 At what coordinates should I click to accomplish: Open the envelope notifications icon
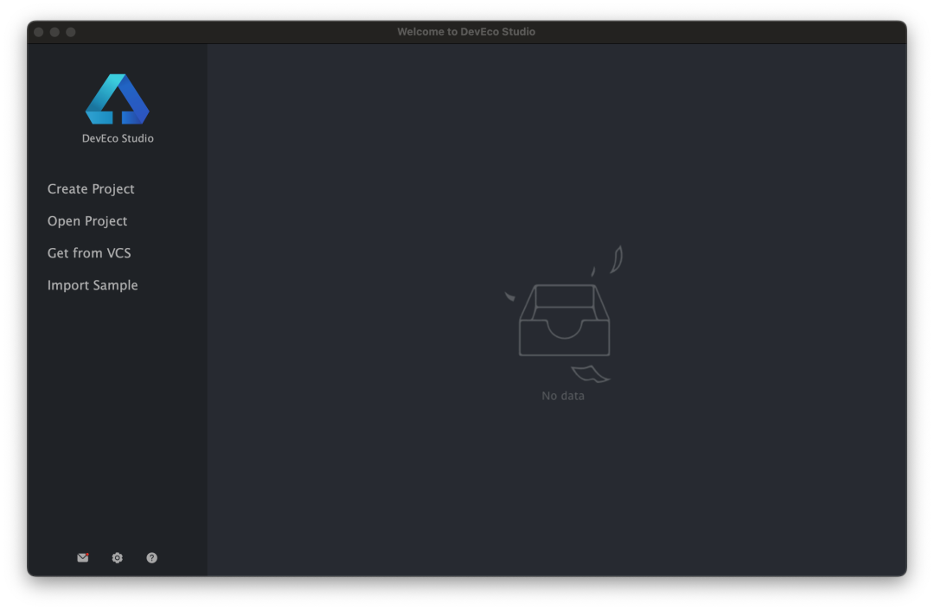[x=82, y=558]
